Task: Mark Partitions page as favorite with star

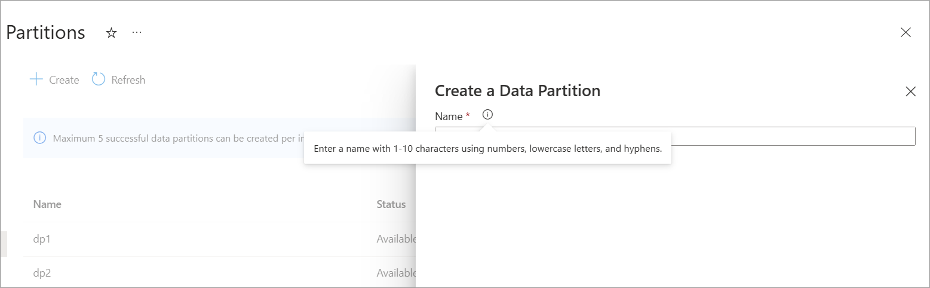Action: pyautogui.click(x=111, y=33)
